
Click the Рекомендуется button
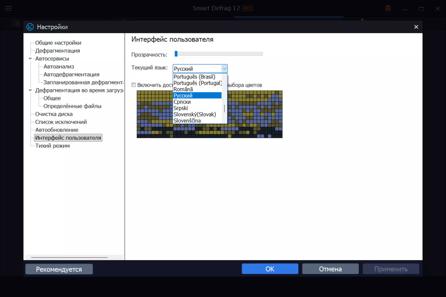pyautogui.click(x=59, y=269)
